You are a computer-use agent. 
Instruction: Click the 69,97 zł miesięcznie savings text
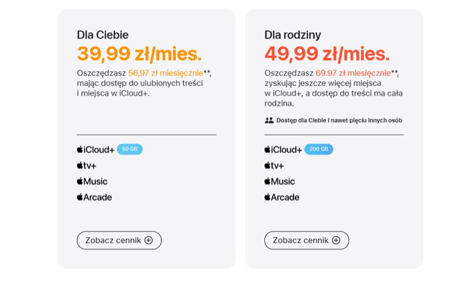pyautogui.click(x=353, y=73)
